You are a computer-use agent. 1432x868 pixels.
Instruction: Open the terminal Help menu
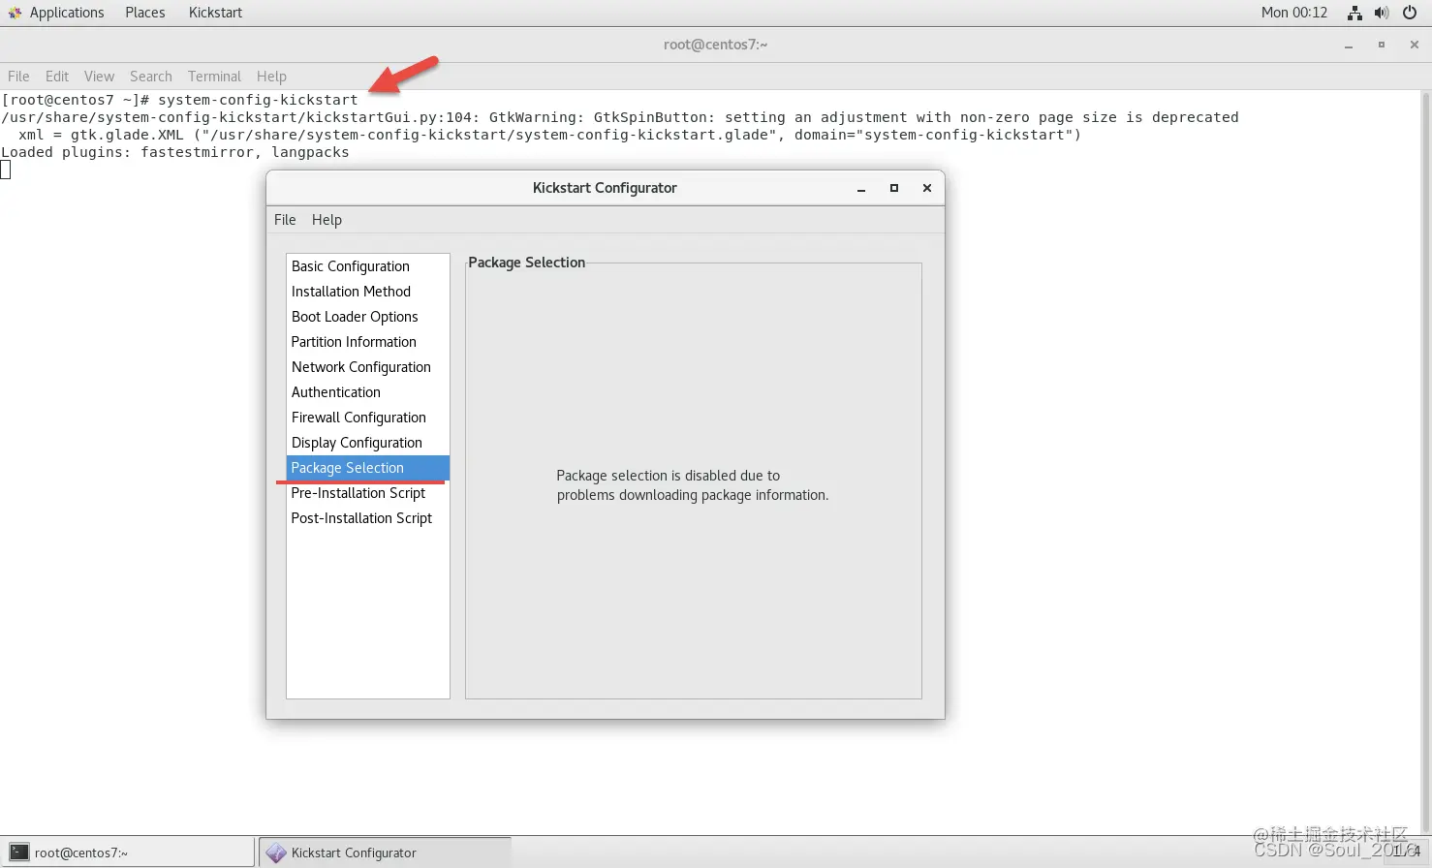271,77
